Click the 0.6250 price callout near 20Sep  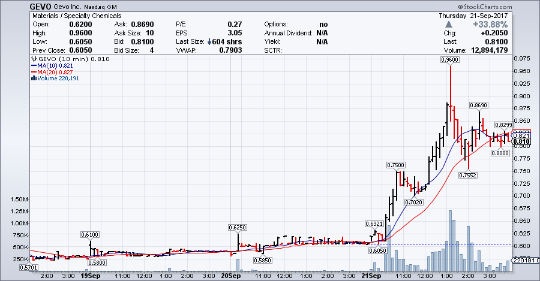pyautogui.click(x=238, y=228)
